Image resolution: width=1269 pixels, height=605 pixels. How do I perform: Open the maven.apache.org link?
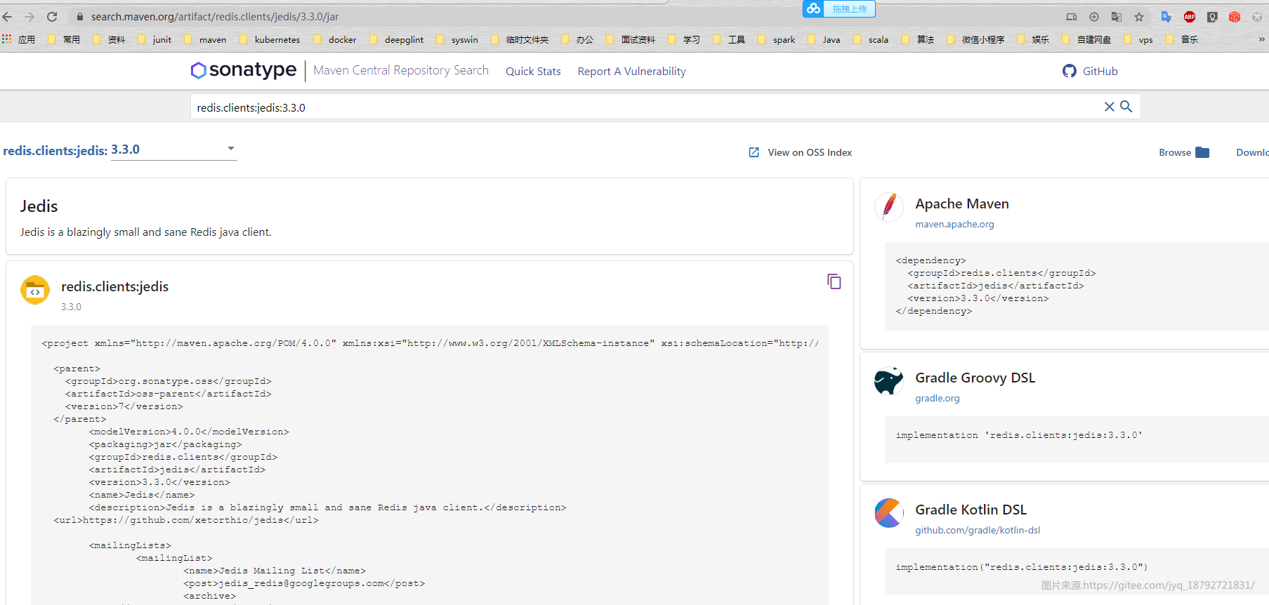(954, 225)
